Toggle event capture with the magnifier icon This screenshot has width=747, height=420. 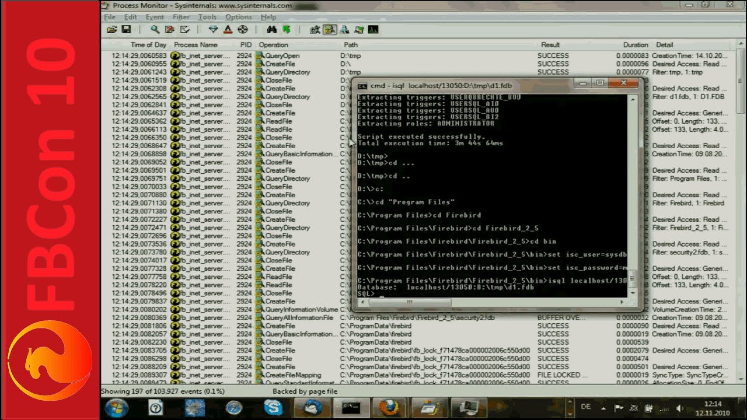point(155,29)
